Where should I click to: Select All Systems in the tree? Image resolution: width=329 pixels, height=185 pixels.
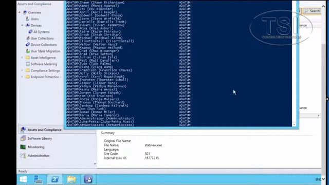point(42,32)
